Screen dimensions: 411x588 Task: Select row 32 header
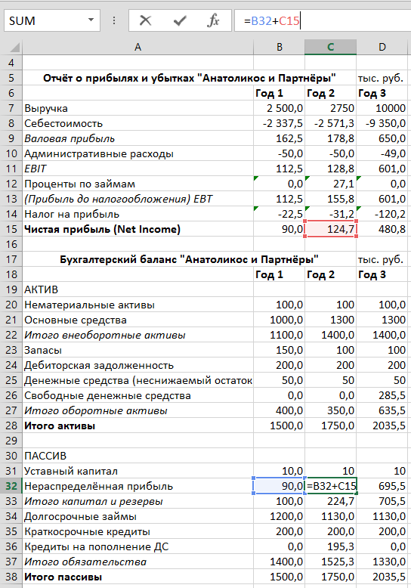point(11,486)
